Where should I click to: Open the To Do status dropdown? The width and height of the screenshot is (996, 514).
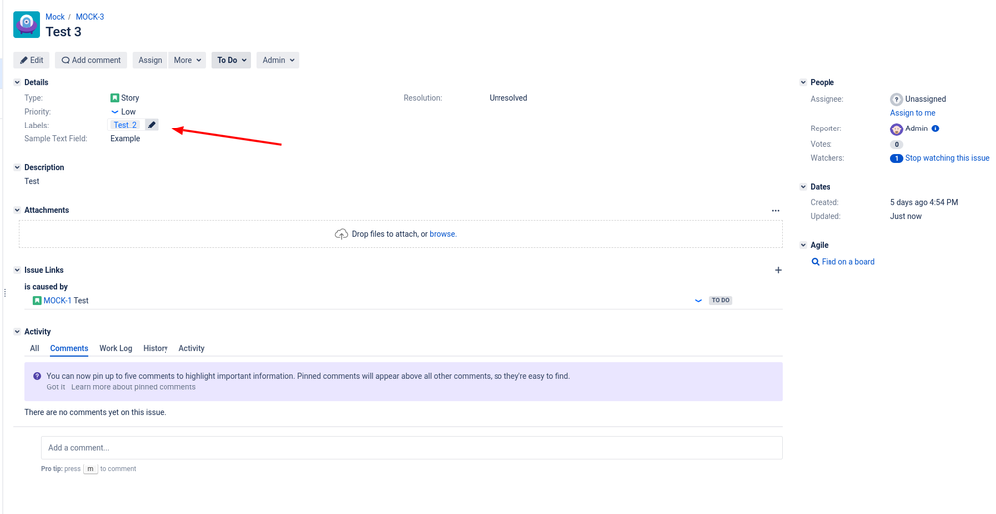pos(232,61)
